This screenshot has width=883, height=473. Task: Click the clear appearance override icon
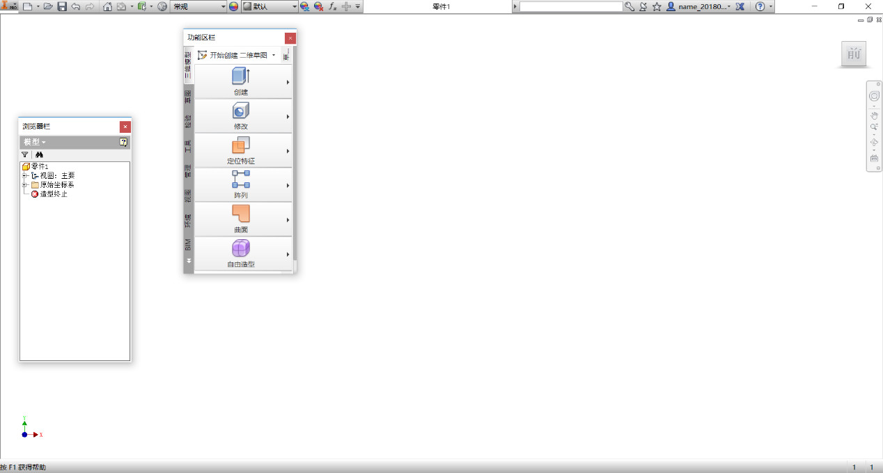pos(318,6)
